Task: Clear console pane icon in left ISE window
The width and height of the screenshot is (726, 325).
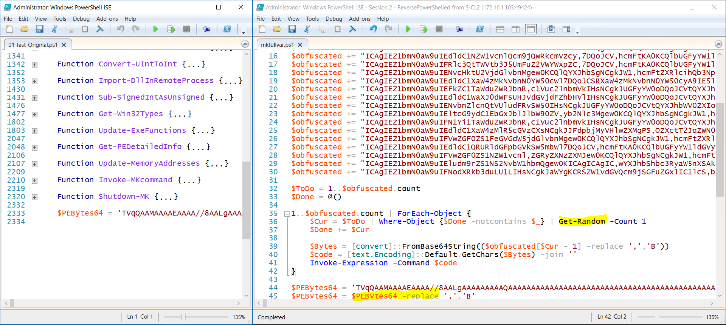Action: (100, 29)
